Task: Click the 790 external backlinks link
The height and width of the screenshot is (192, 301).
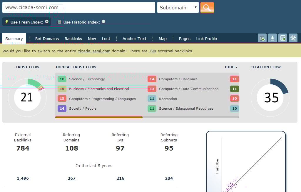Action: [x=153, y=51]
